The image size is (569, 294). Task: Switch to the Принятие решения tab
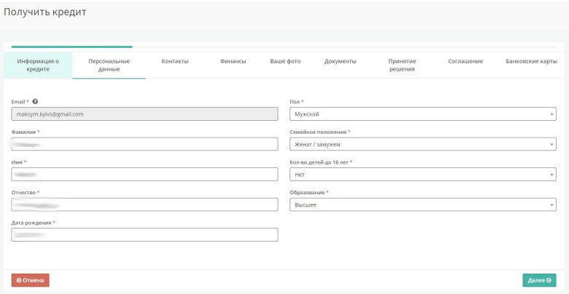pos(402,65)
